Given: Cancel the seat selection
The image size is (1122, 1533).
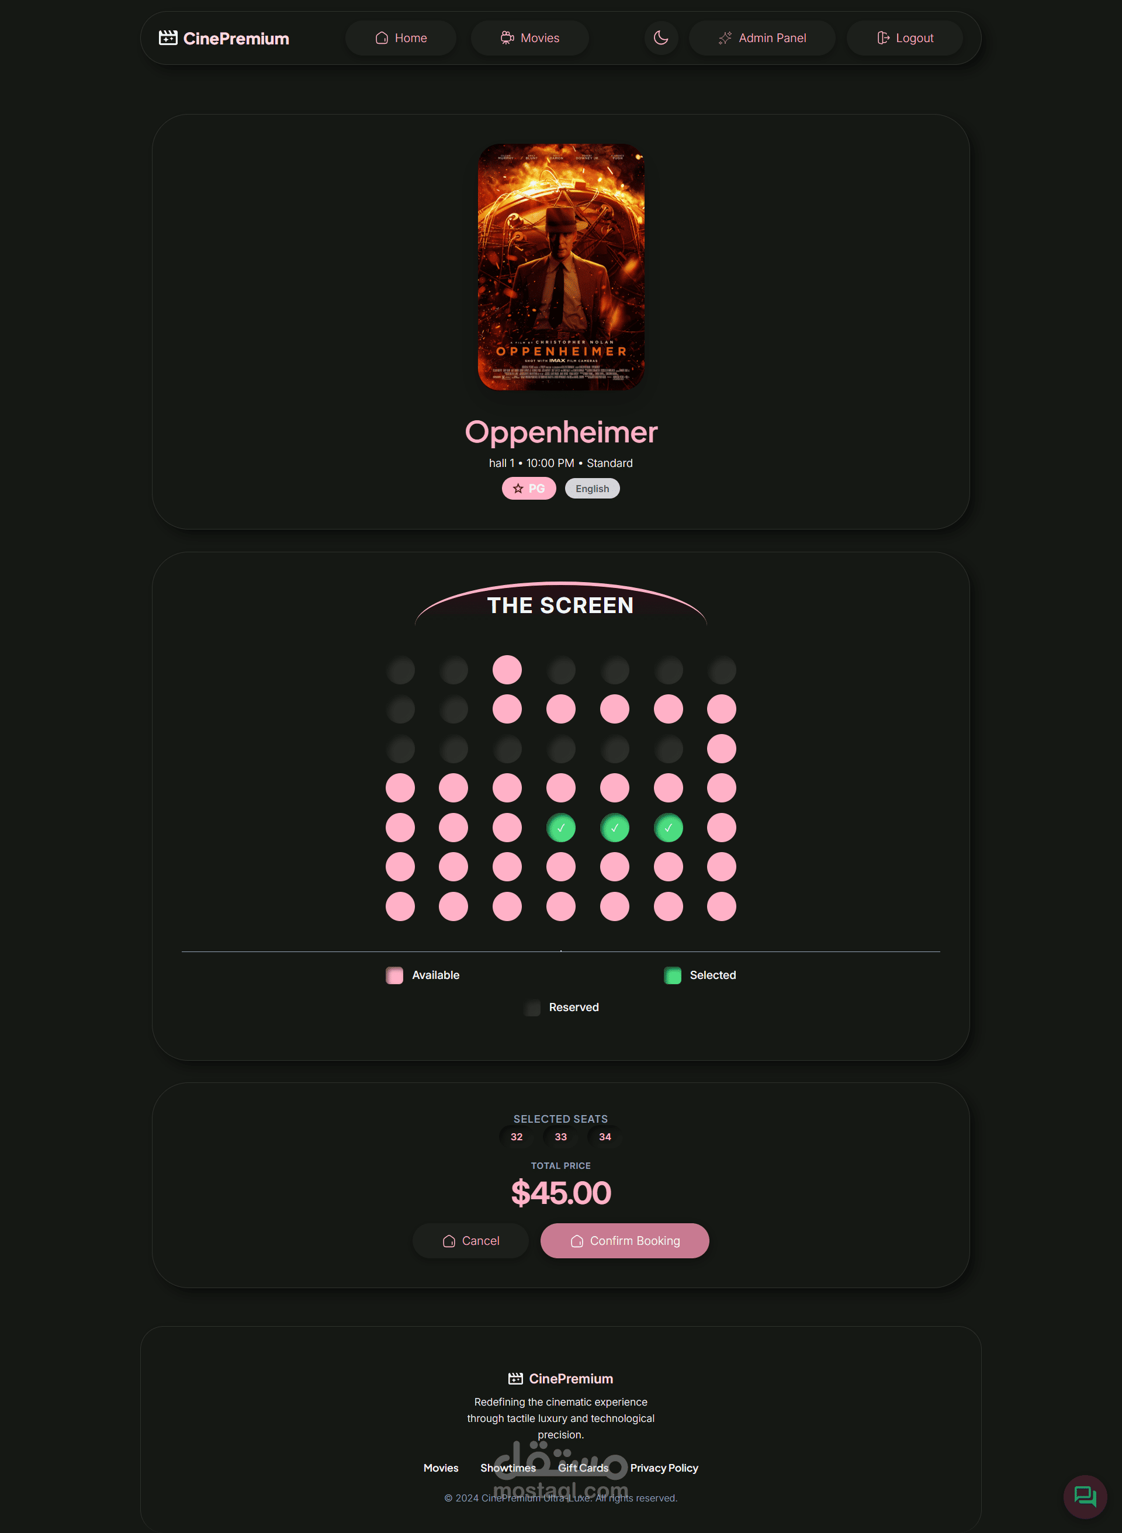Looking at the screenshot, I should coord(470,1240).
